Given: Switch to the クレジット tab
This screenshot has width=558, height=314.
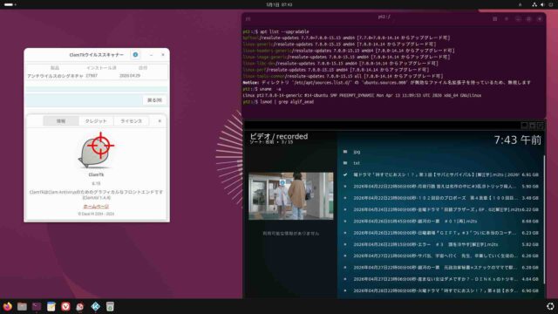Looking at the screenshot, I should pyautogui.click(x=96, y=121).
